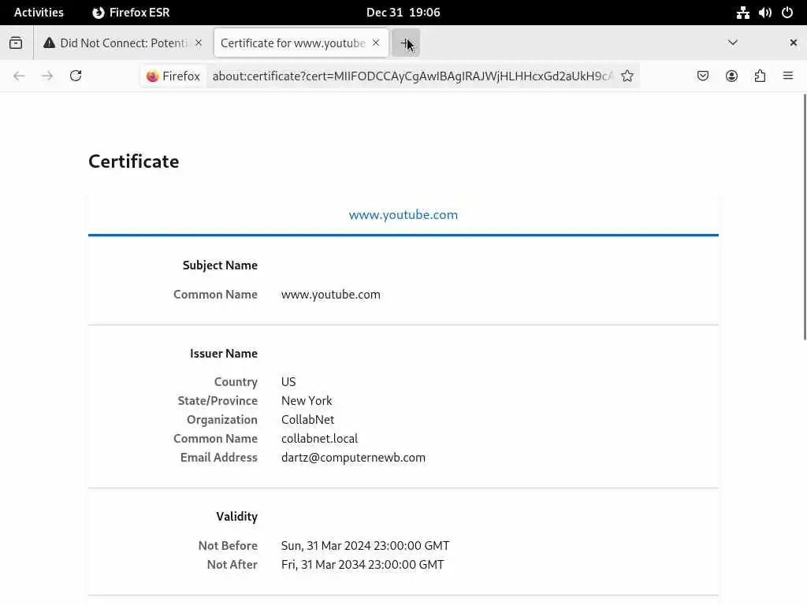The image size is (807, 605).
Task: Click the forward navigation arrow
Action: [47, 76]
